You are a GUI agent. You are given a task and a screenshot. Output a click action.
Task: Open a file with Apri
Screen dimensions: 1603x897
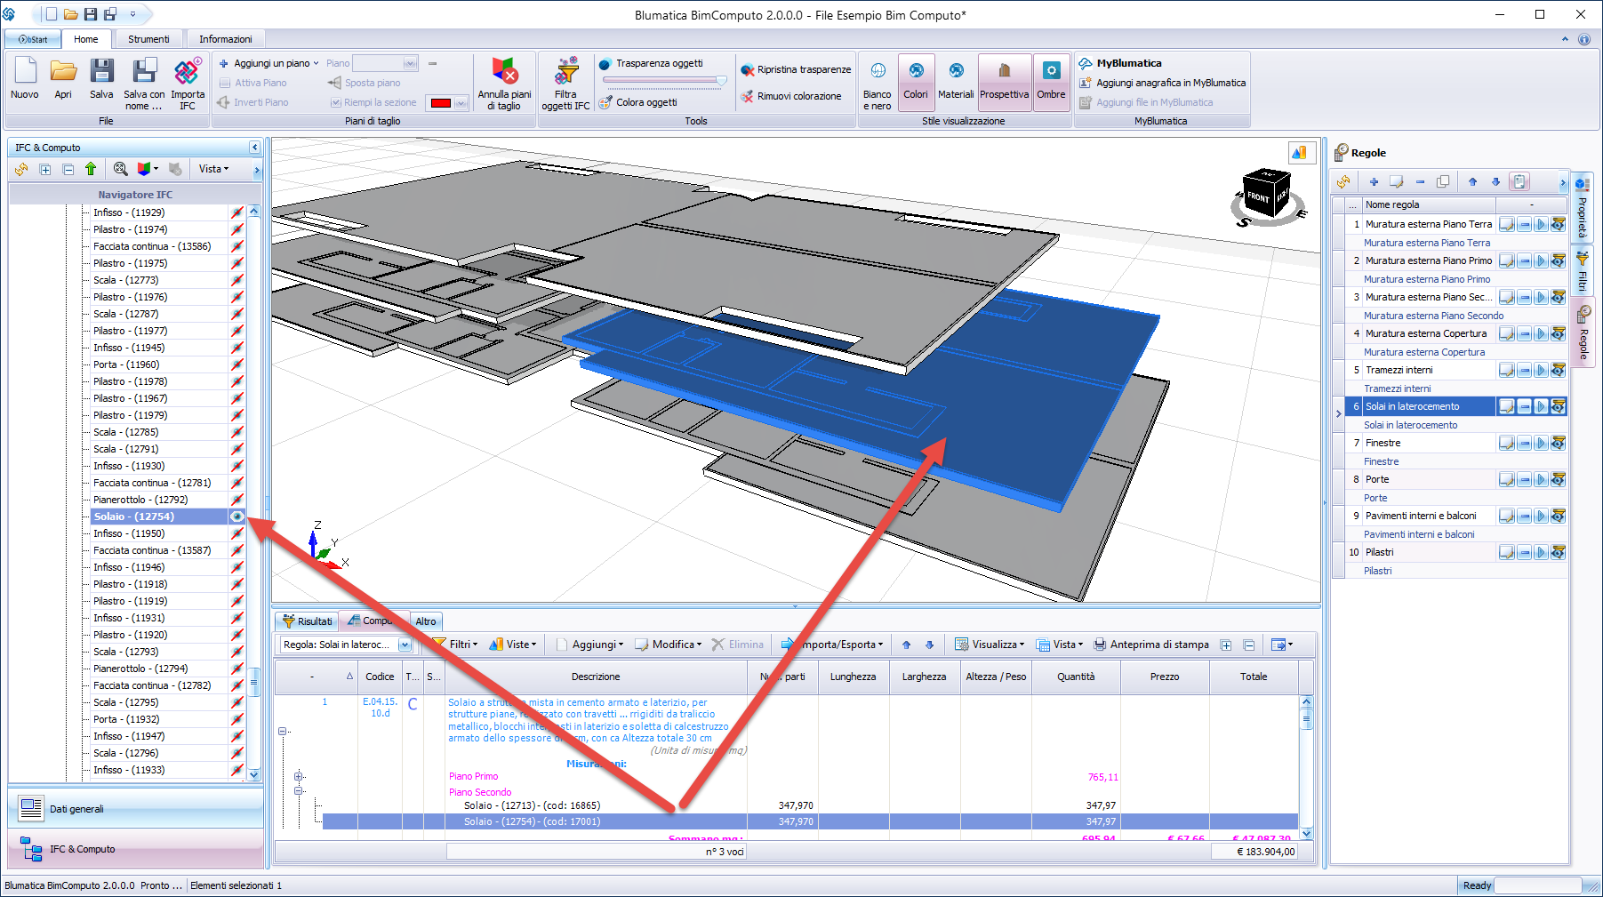63,80
